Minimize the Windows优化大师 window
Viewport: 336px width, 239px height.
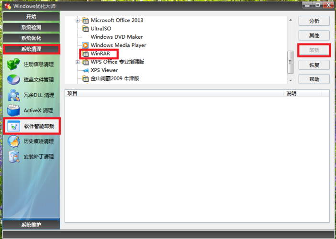pyautogui.click(x=307, y=5)
